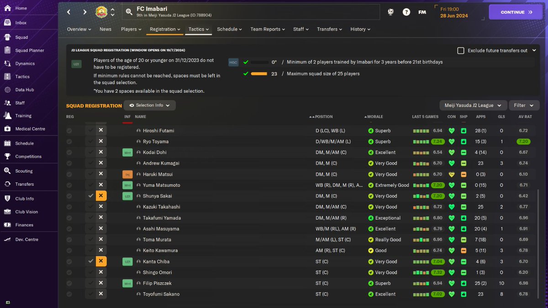Open Scouting in the sidebar
The width and height of the screenshot is (548, 308).
(x=24, y=171)
